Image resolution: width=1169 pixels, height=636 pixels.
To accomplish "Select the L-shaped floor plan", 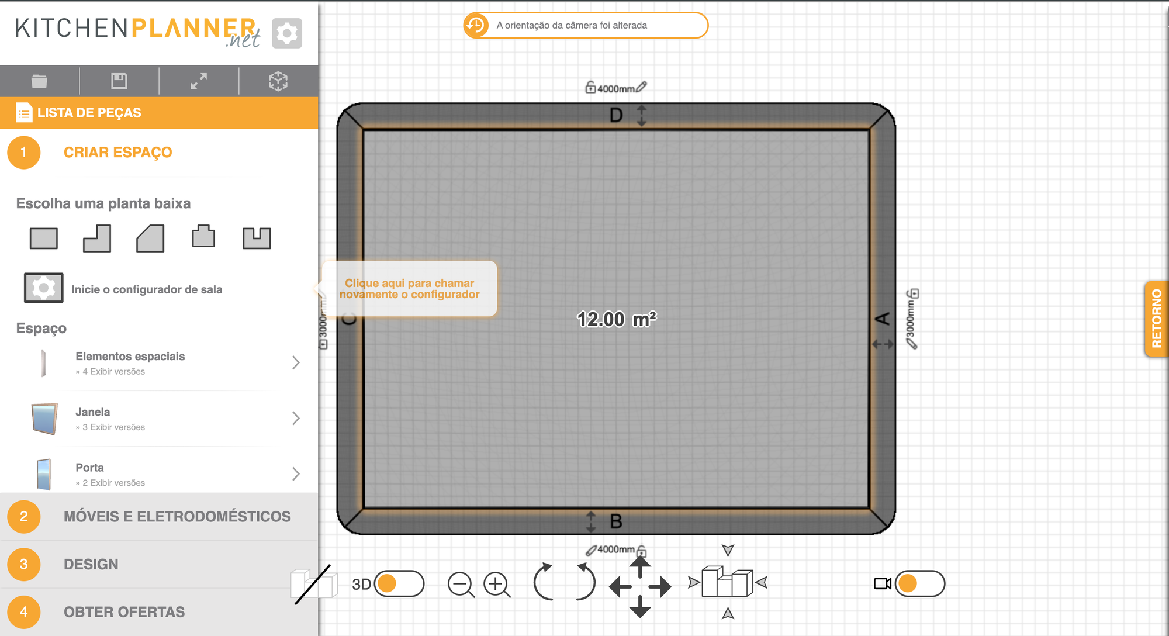I will [96, 238].
